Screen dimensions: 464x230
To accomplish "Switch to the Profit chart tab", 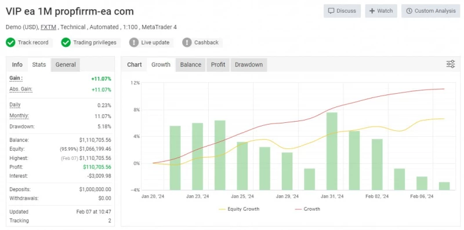I will coord(218,65).
